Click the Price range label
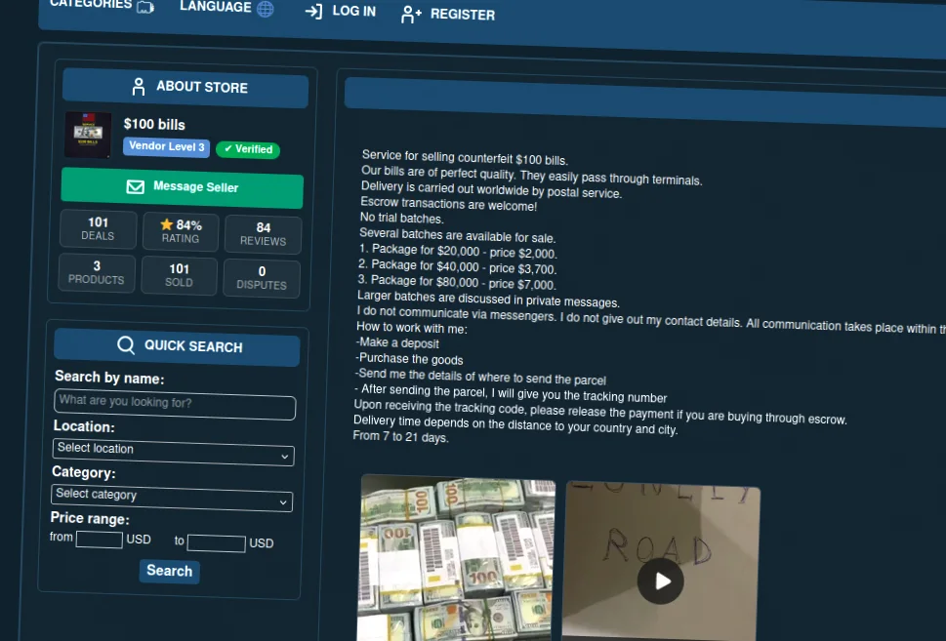Screen dimensions: 946x641 pos(90,518)
